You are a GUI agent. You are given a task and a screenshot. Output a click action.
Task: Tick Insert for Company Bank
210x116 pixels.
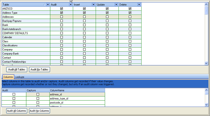click(84, 54)
